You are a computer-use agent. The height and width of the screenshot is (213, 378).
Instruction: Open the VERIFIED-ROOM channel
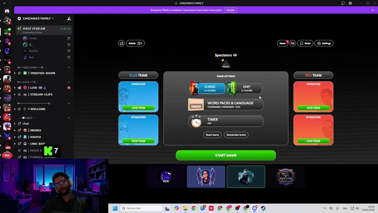pos(44,73)
